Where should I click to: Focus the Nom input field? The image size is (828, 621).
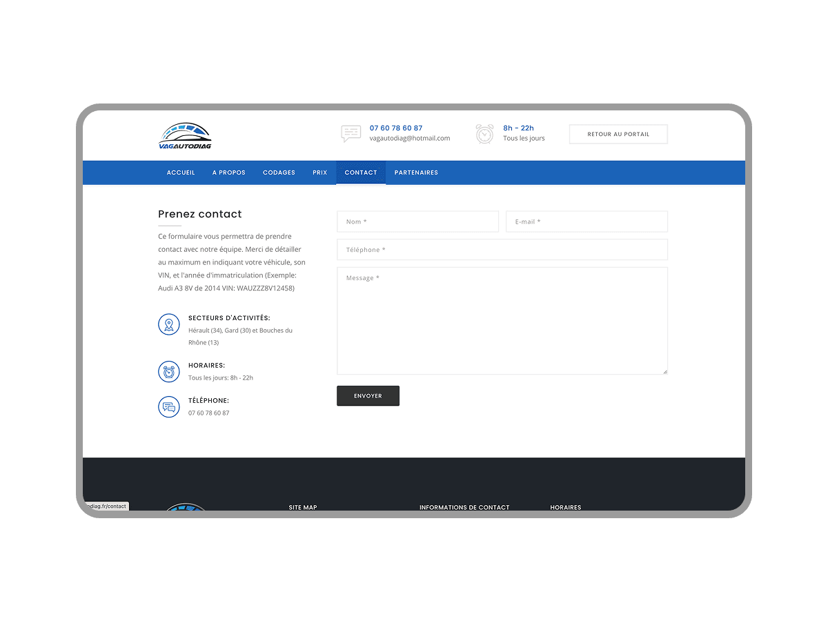click(x=417, y=221)
